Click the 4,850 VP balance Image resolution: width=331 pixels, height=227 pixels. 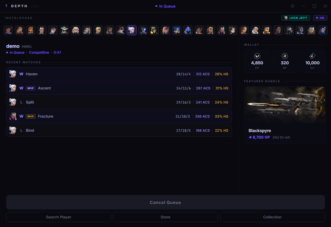click(257, 63)
